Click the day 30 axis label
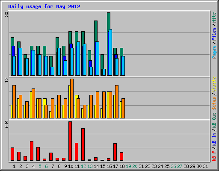Viewport: 219px width, 171px height. click(199, 166)
